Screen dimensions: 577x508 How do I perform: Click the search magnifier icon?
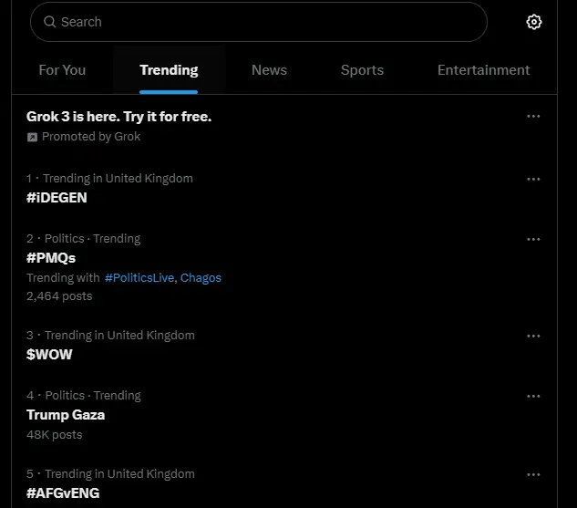tap(50, 22)
